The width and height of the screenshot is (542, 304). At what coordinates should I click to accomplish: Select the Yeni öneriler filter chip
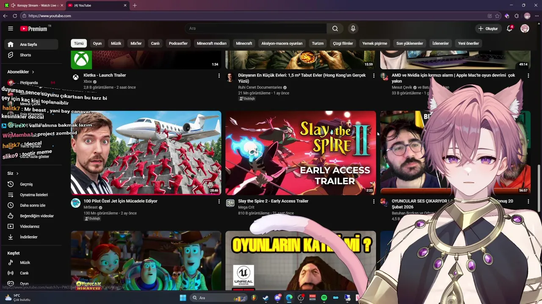(x=468, y=43)
